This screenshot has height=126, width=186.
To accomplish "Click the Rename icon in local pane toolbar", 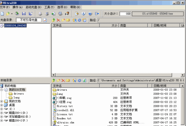I will (68, 81).
